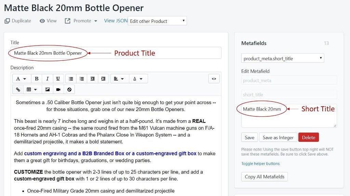The width and height of the screenshot is (350, 196).
Task: Click the Italic formatting icon
Action: click(47, 79)
